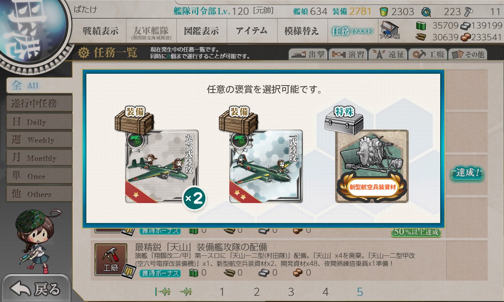
Task: Filter quests by 出撃 sortie category
Action: click(x=308, y=55)
